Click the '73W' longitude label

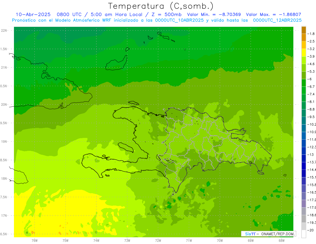127,241
